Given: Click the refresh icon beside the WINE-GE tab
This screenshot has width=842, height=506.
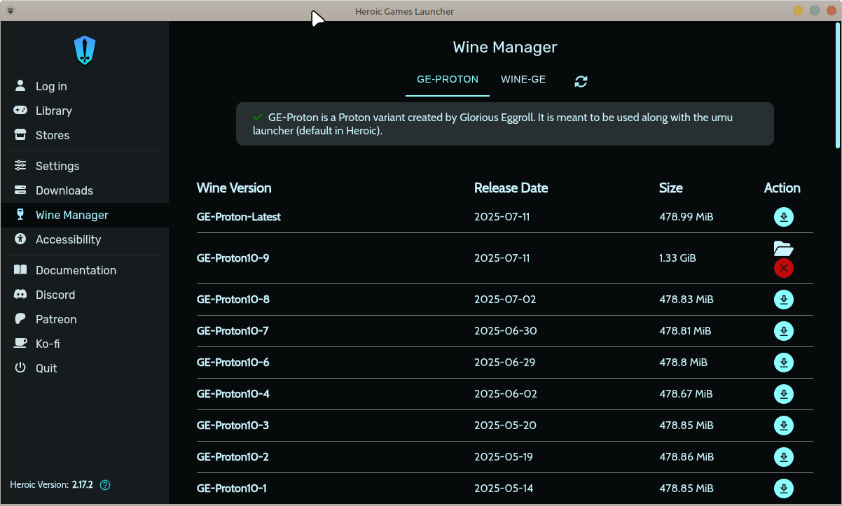Looking at the screenshot, I should 581,81.
